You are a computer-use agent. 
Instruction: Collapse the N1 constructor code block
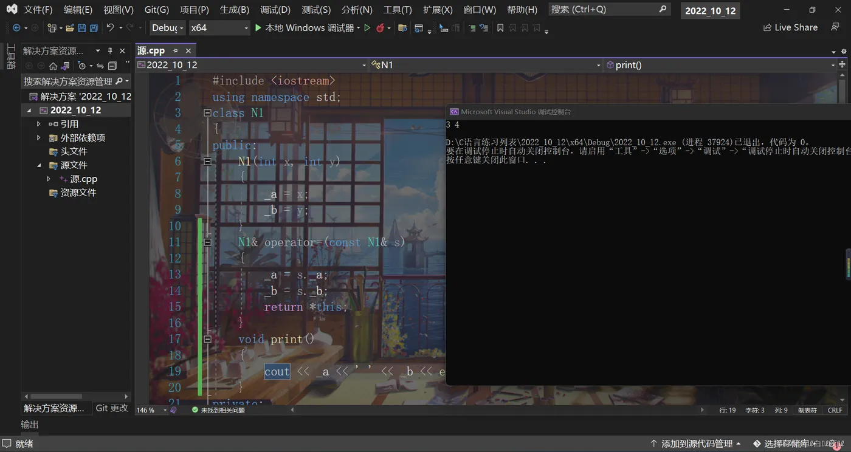click(207, 162)
